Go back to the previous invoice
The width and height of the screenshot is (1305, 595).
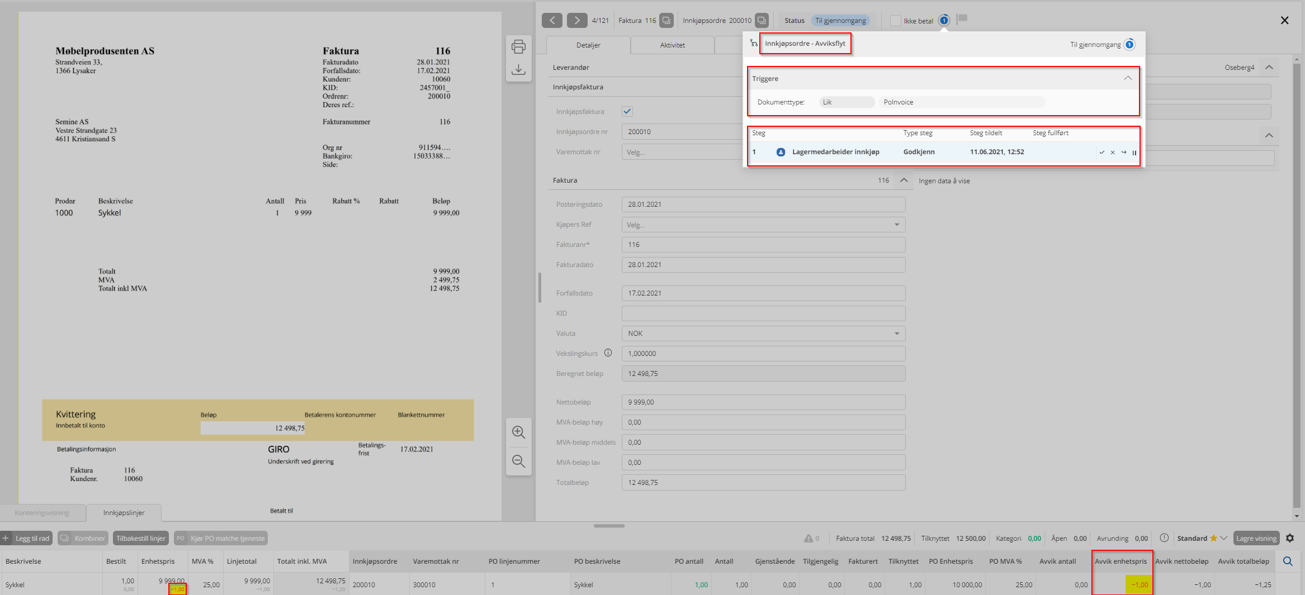[552, 20]
